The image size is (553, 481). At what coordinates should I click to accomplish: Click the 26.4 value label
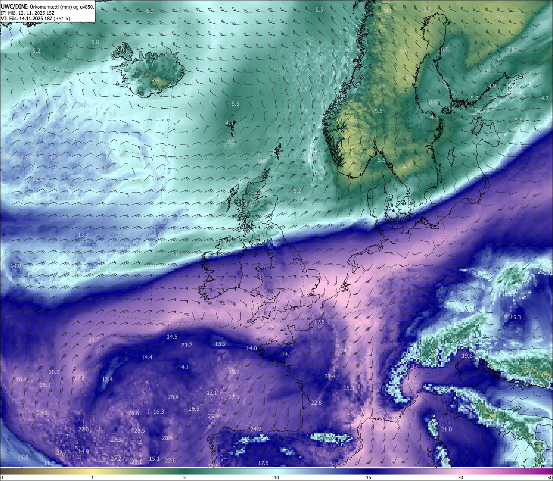21,379
